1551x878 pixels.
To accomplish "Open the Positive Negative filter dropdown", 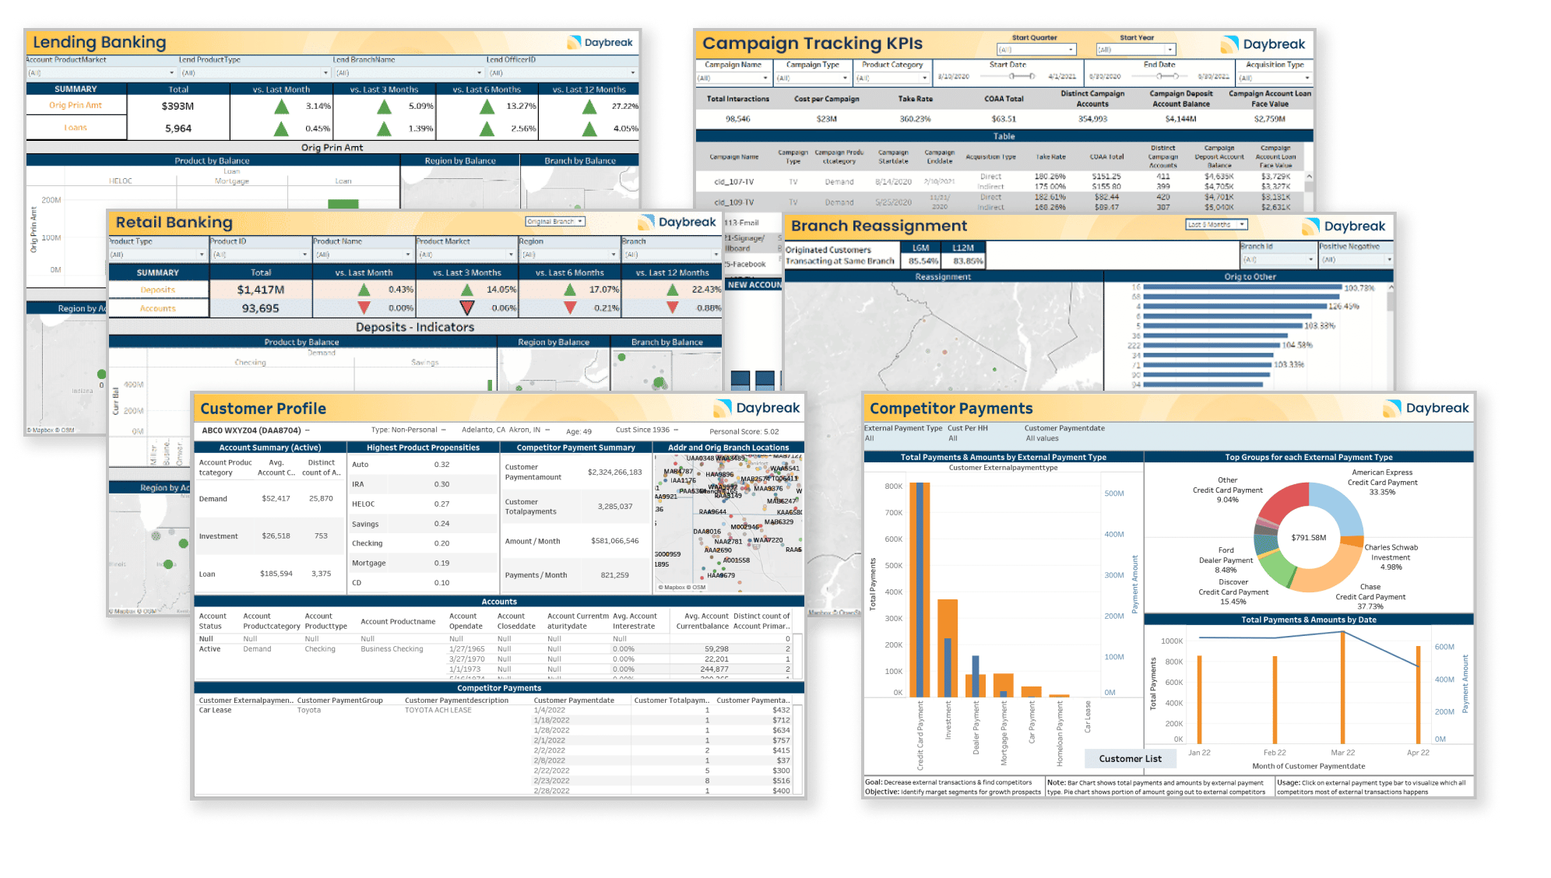I will pyautogui.click(x=1356, y=259).
